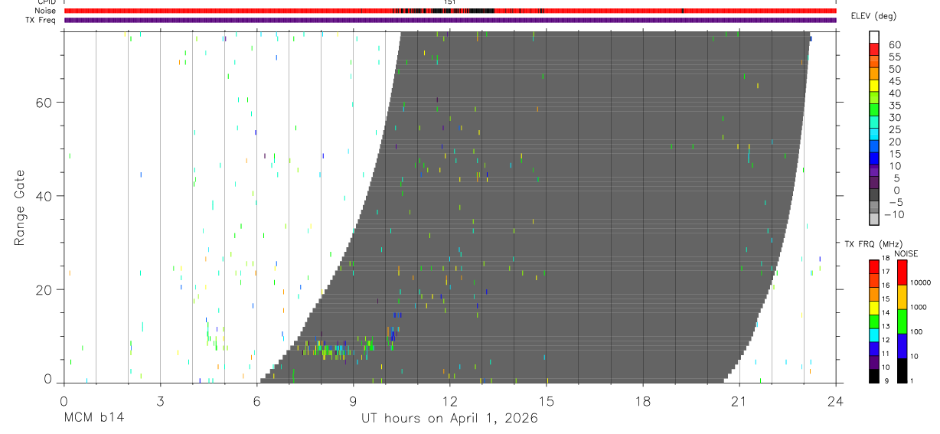940x434 pixels.
Task: Click Range Gate axis tick label '40'
Action: (x=46, y=196)
